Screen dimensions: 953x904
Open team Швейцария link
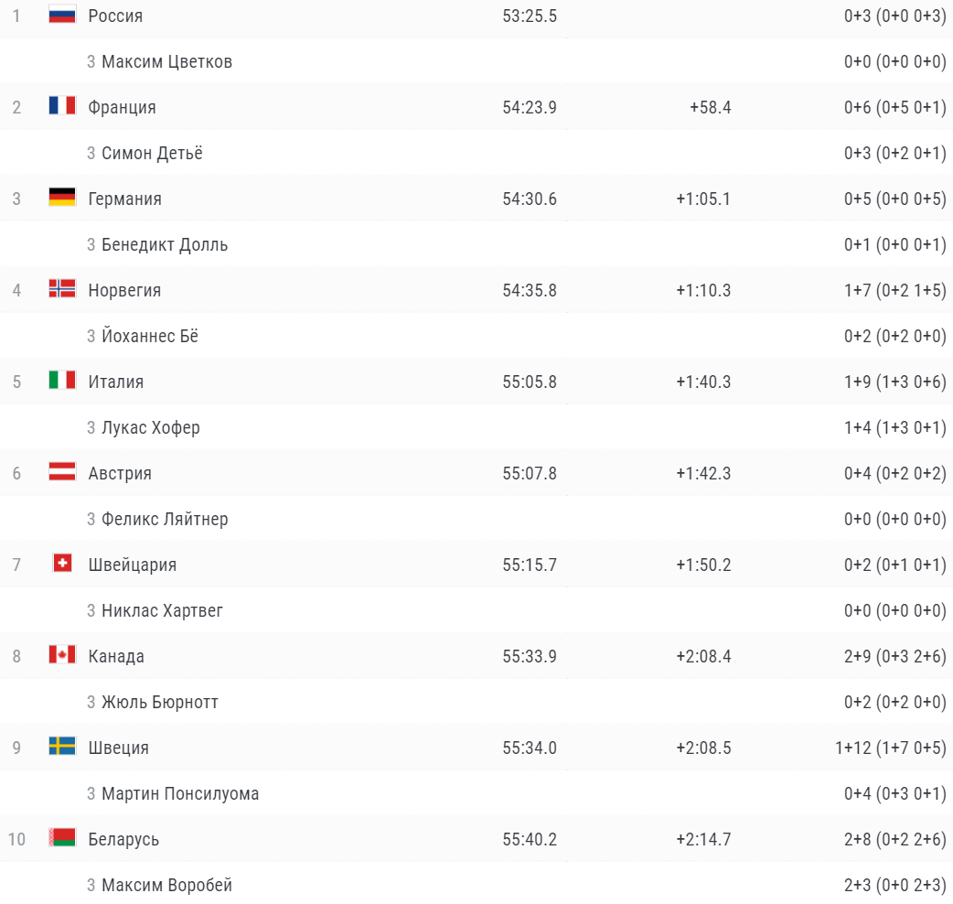point(133,565)
